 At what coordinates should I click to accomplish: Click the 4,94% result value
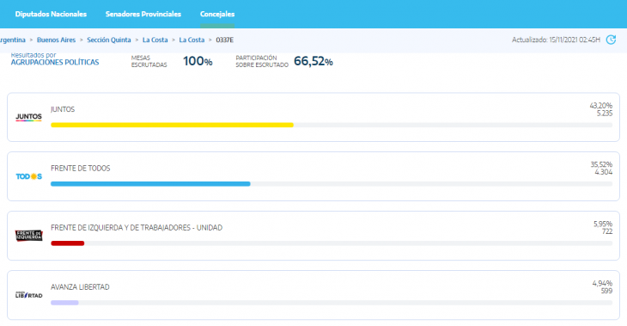click(x=602, y=283)
